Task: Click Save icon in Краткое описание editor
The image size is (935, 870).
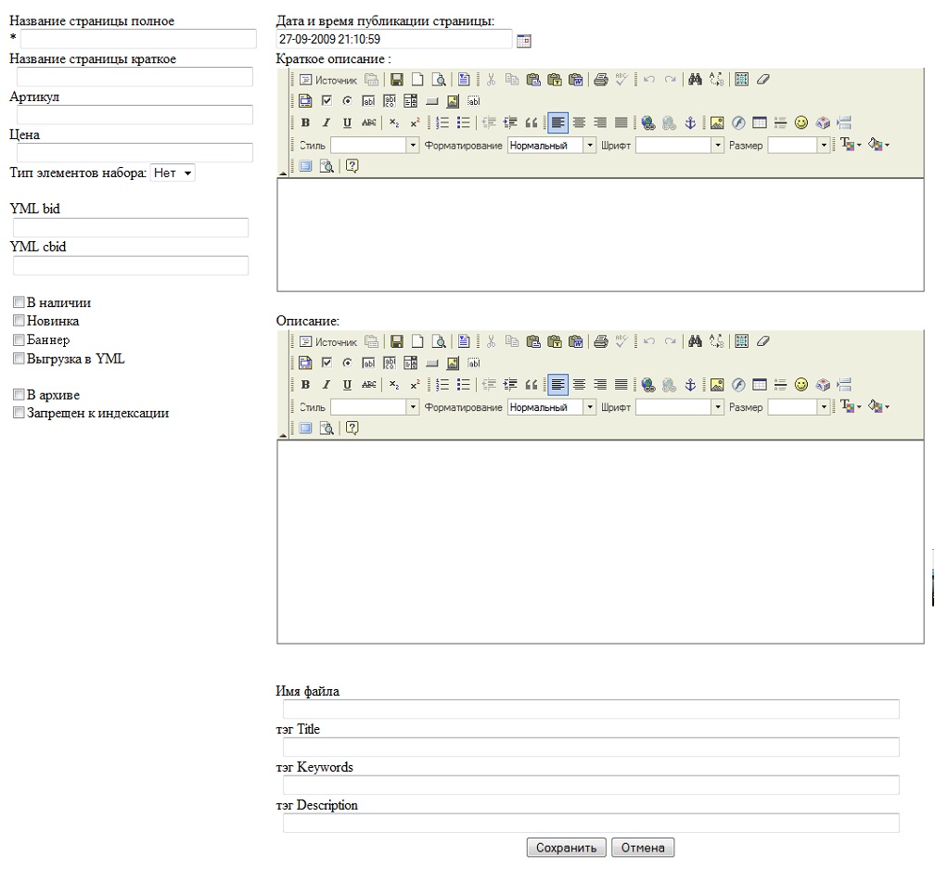Action: click(x=397, y=80)
